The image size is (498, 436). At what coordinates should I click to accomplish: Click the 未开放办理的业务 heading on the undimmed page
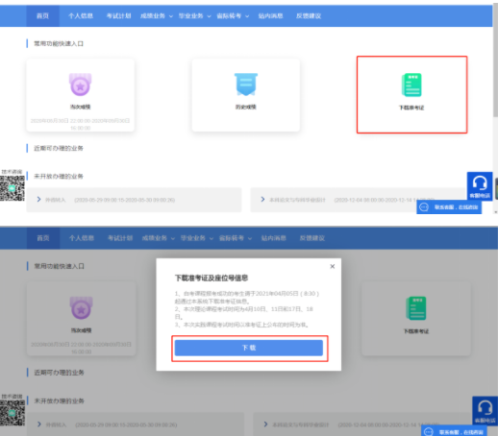tap(59, 177)
